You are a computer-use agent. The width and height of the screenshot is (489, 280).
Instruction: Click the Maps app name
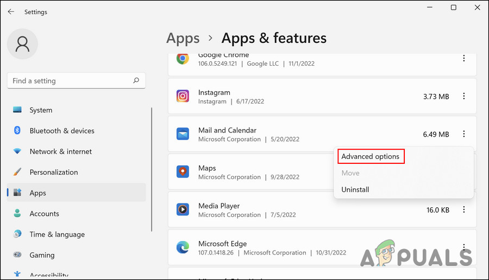(x=207, y=168)
